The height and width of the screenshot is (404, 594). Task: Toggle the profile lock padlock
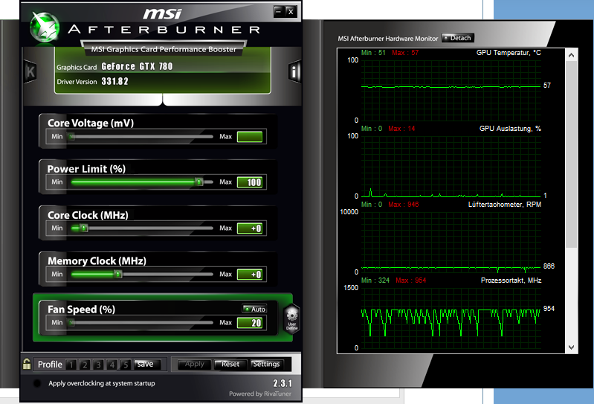click(27, 364)
